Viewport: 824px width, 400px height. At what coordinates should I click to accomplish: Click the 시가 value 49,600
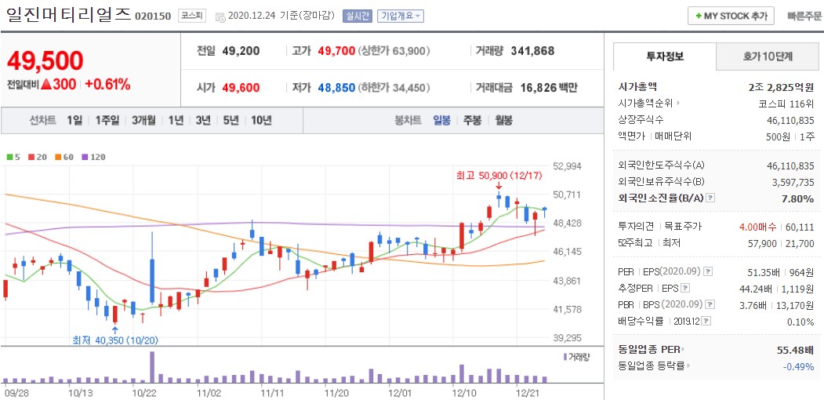coord(241,88)
